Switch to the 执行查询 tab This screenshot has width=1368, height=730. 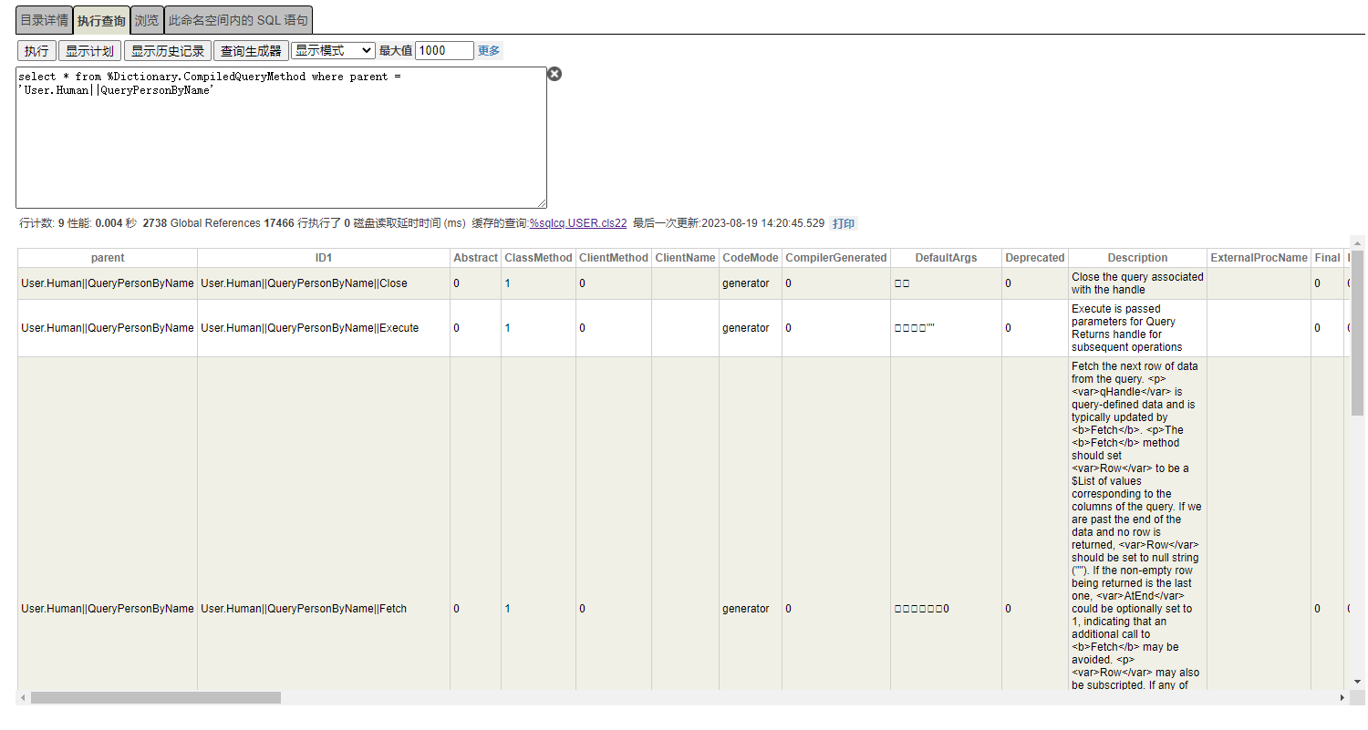click(101, 20)
